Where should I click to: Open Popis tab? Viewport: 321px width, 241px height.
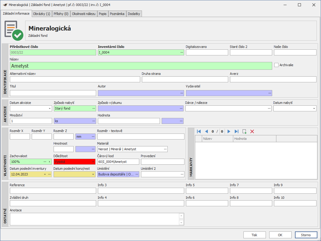pos(103,14)
